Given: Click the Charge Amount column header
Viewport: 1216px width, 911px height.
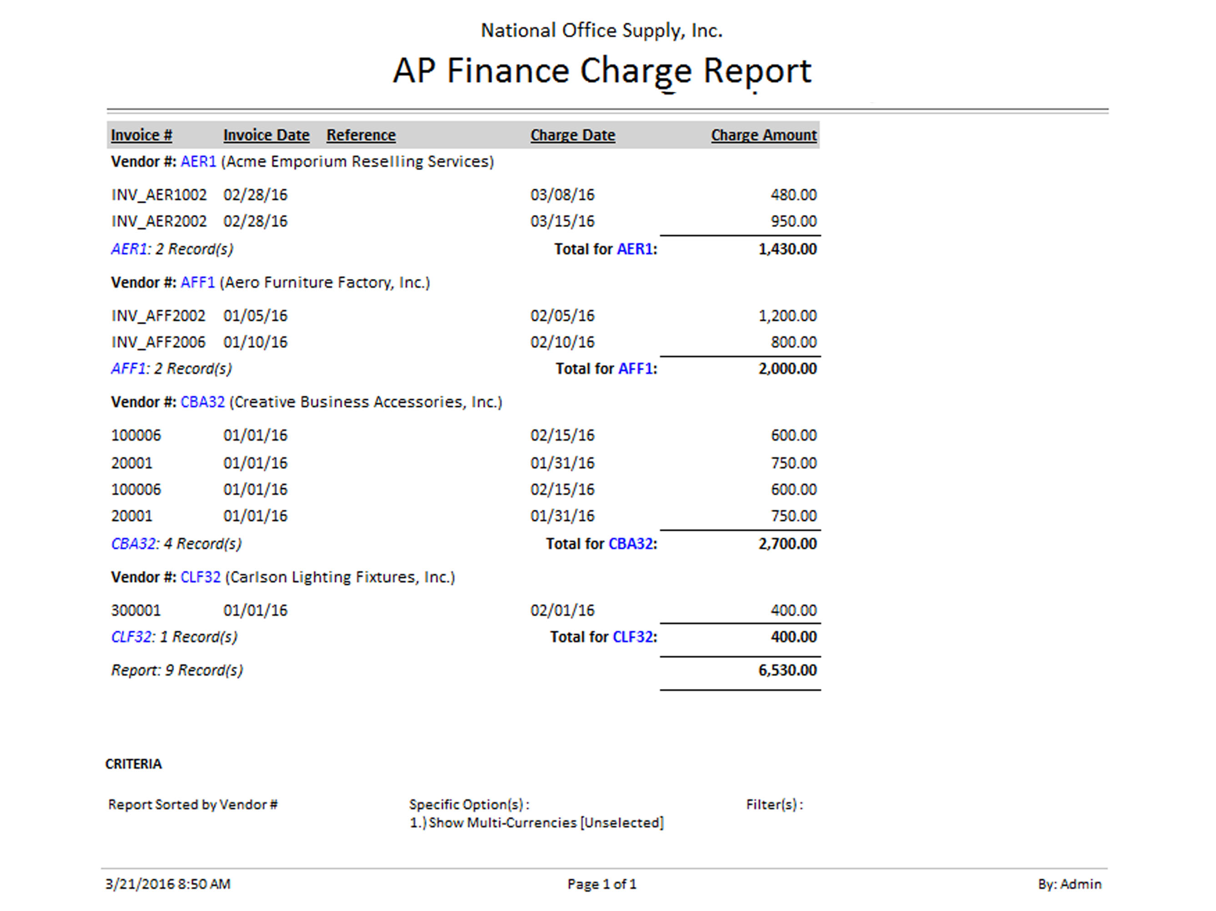Looking at the screenshot, I should [763, 135].
